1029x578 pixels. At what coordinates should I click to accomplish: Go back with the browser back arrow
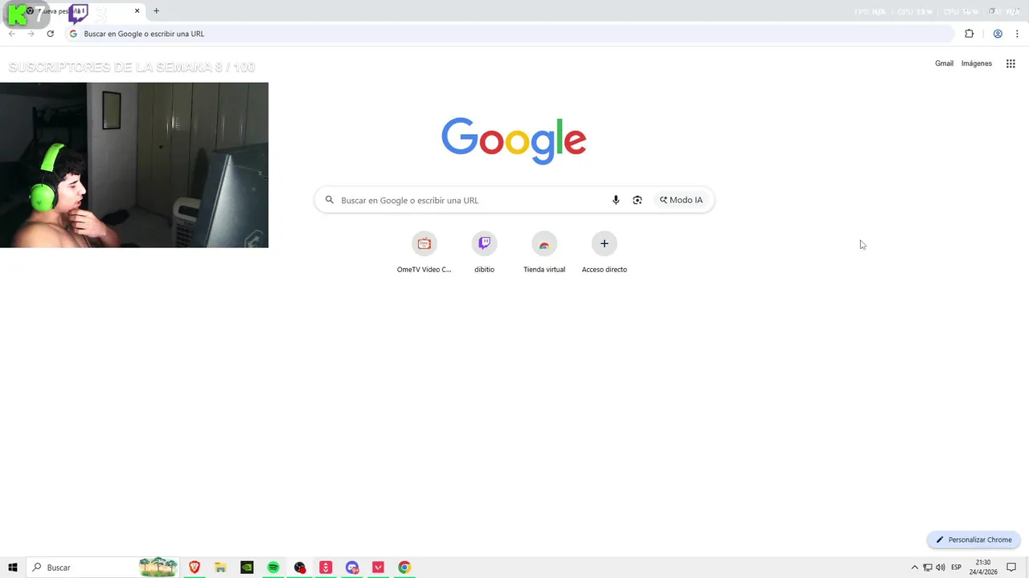(x=12, y=34)
